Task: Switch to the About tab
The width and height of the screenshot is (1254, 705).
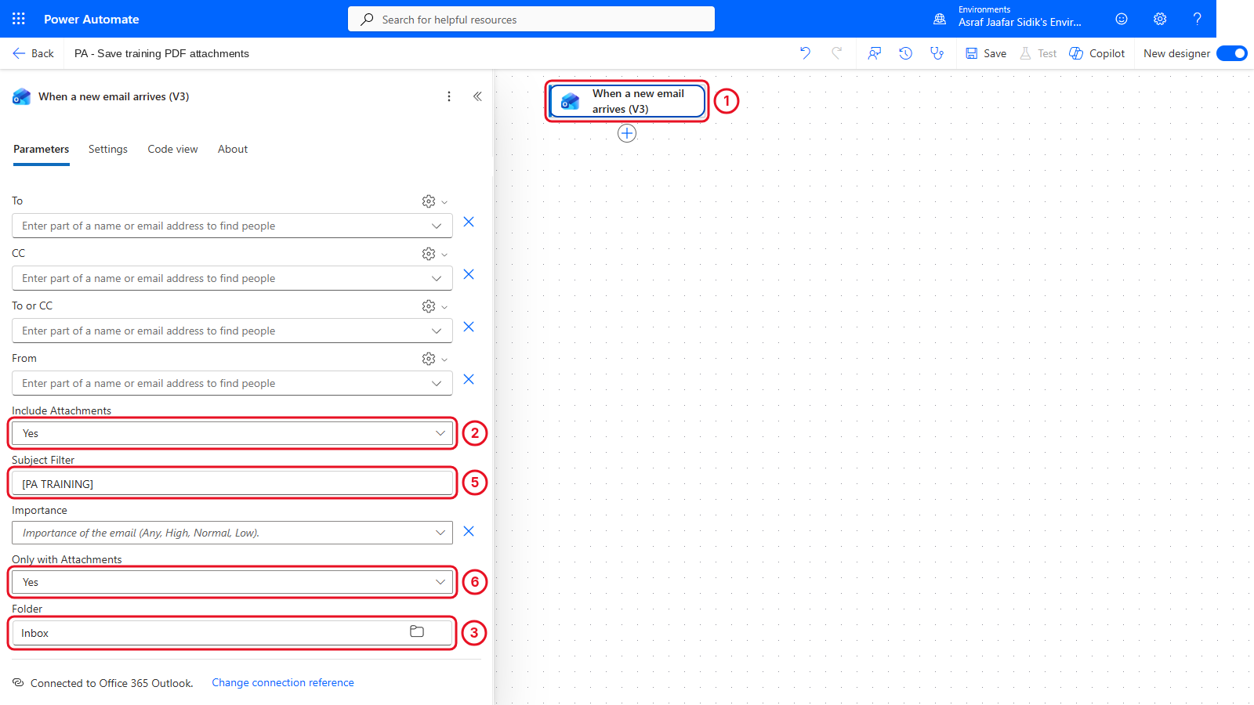Action: 233,149
